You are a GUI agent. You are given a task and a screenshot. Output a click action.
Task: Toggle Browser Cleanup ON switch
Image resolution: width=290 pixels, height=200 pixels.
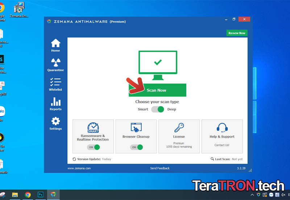pyautogui.click(x=137, y=147)
